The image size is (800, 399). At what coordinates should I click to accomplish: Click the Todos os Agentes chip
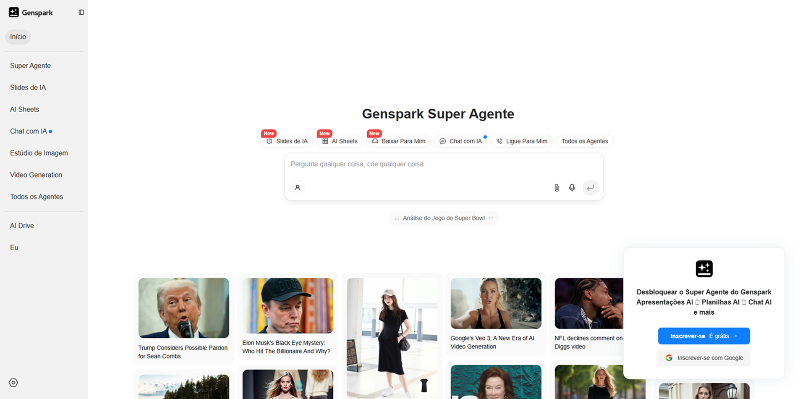click(585, 141)
